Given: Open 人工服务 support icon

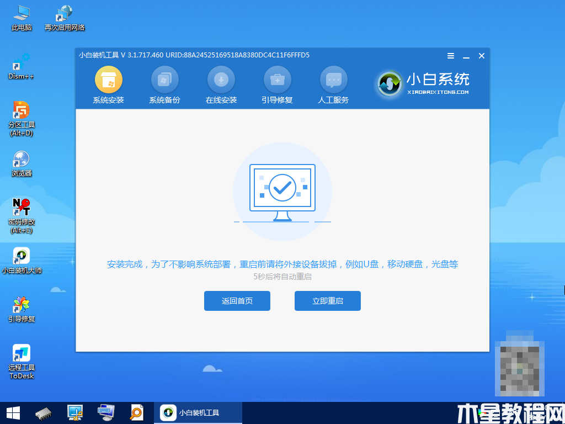Looking at the screenshot, I should point(334,79).
